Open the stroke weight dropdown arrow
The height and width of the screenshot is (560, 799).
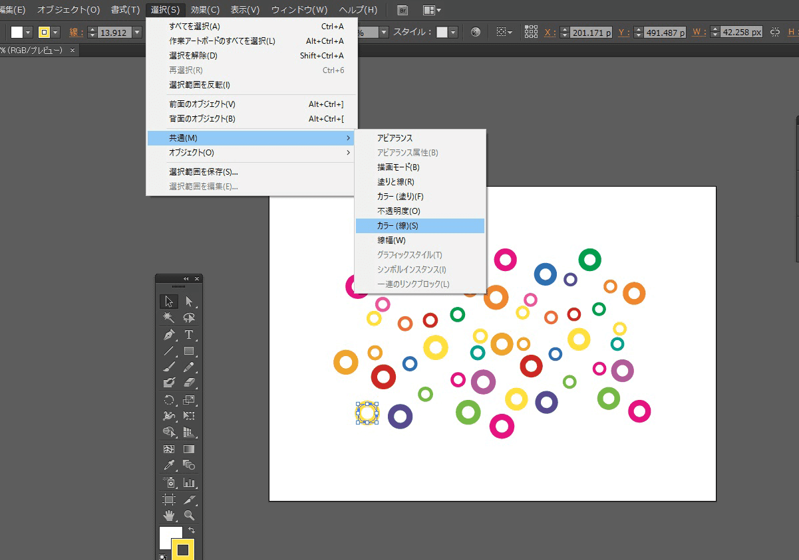(x=137, y=32)
